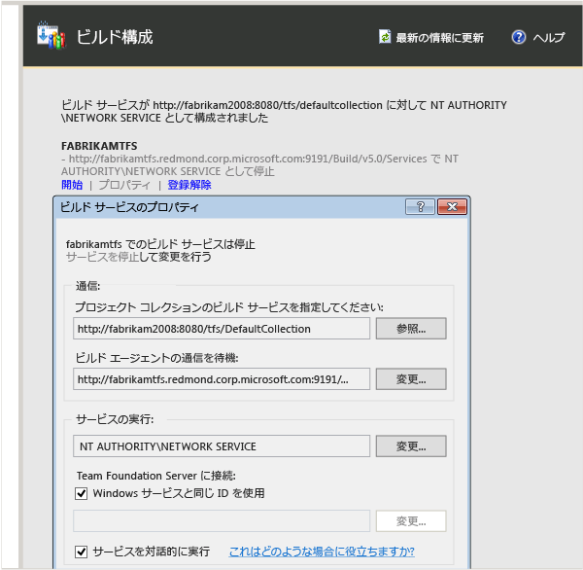Open ヘルプ in the header
Image resolution: width=583 pixels, height=570 pixels.
point(548,37)
